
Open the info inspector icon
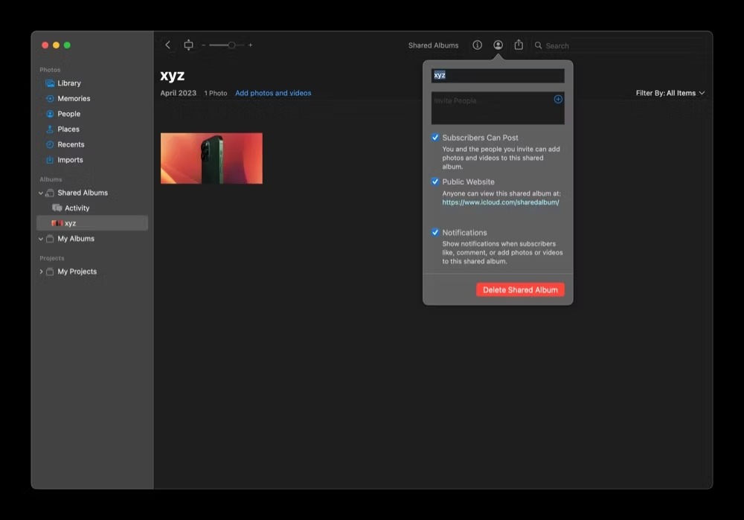[477, 45]
